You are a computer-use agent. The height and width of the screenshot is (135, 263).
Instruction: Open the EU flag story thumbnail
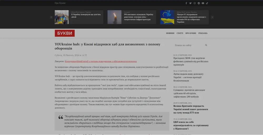tap(167, 17)
